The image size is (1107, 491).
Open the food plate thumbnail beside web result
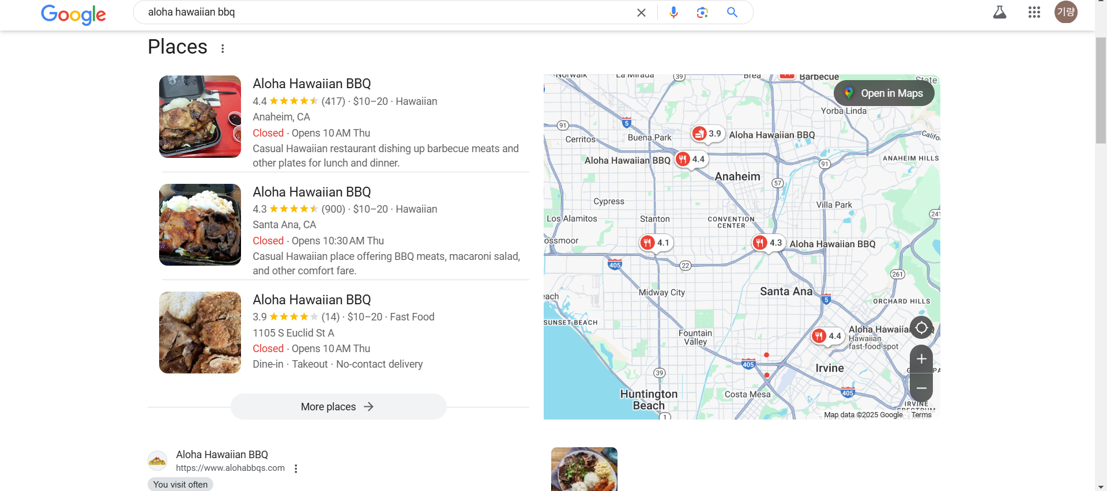click(584, 469)
